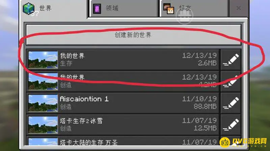This screenshot has width=270, height=151.
Task: Click the 创建新的世界 button
Action: point(134,35)
